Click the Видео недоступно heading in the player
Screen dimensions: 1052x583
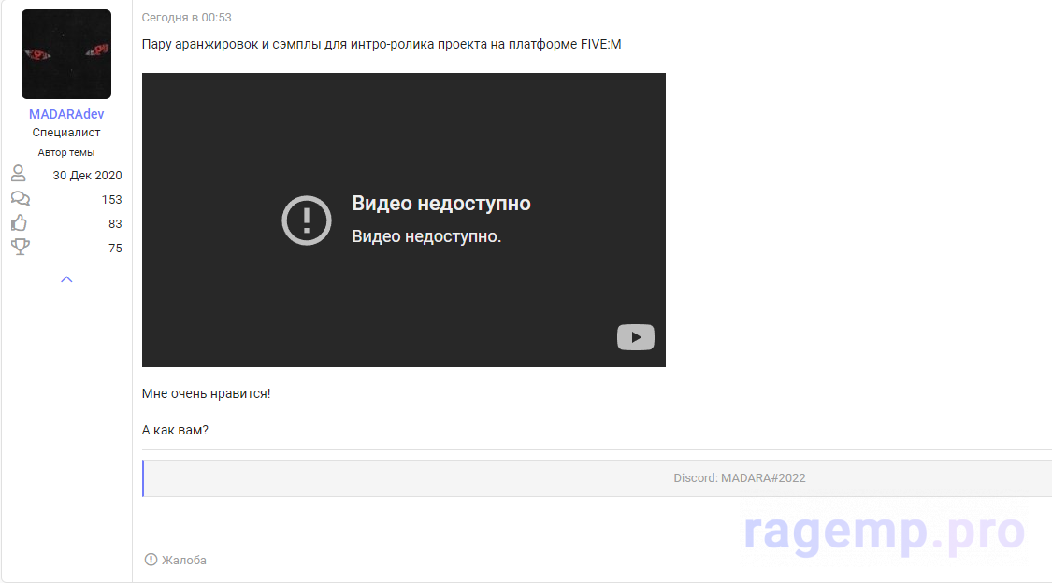(440, 204)
